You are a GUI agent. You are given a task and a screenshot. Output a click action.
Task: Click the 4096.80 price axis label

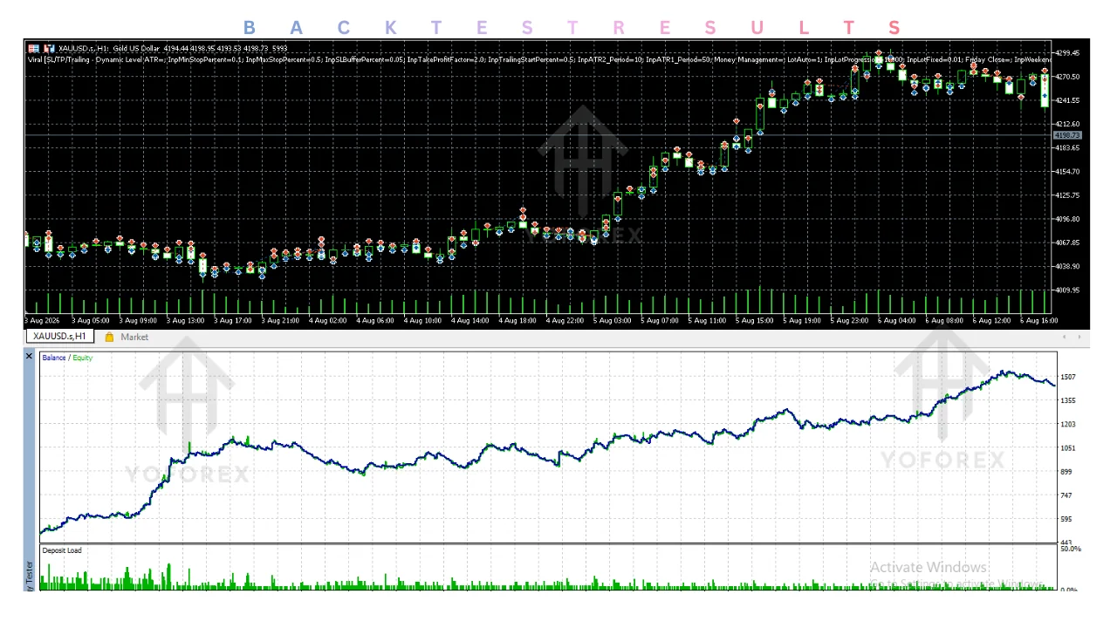point(1068,219)
